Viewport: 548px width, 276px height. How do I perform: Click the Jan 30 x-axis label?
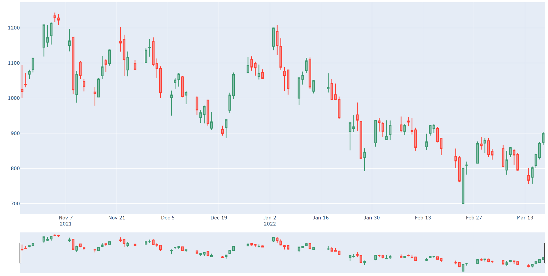(372, 218)
